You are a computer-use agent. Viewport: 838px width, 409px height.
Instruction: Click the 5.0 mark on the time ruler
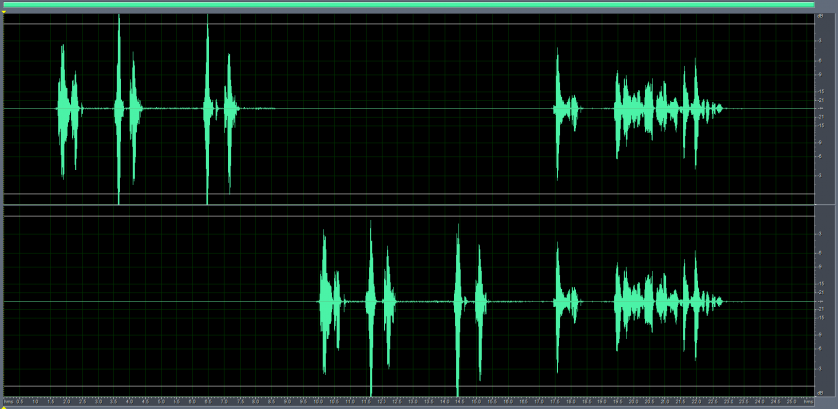tap(161, 402)
